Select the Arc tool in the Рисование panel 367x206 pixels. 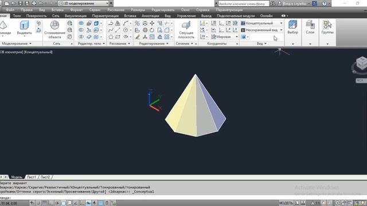(126, 23)
